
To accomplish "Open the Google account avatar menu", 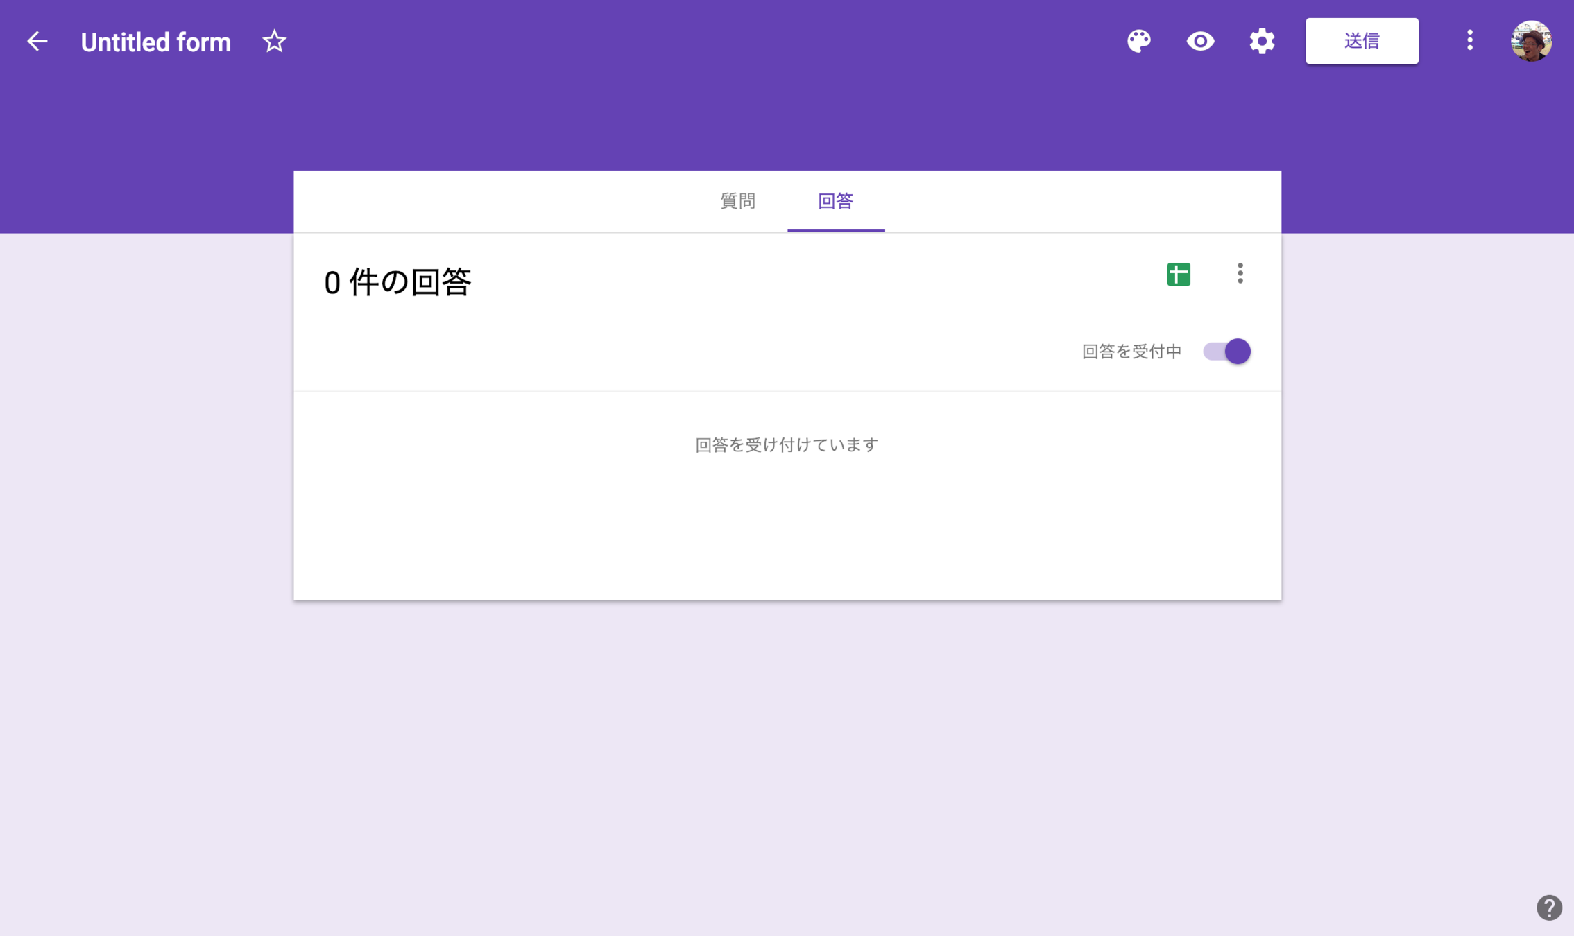I will 1531,42.
